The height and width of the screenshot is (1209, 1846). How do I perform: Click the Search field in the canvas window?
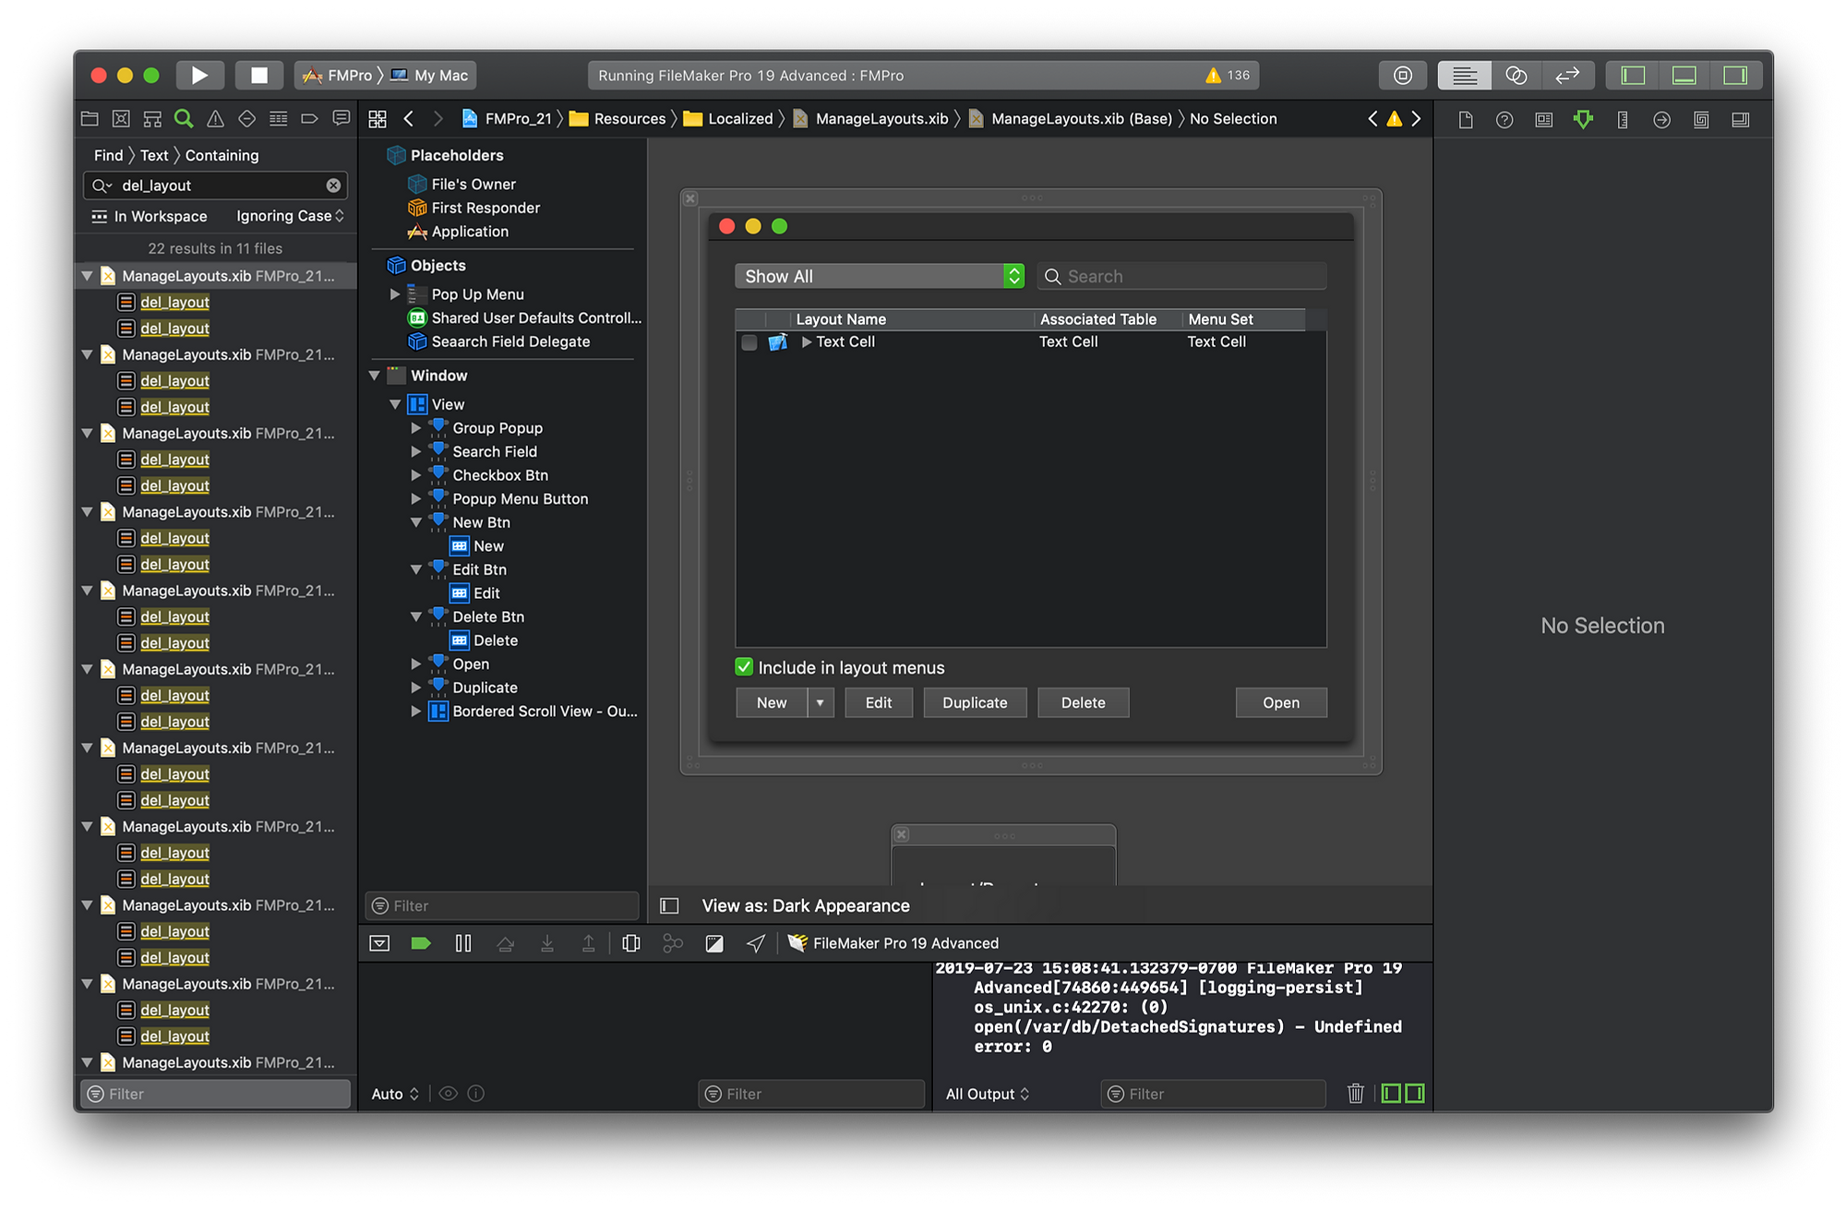point(1181,276)
